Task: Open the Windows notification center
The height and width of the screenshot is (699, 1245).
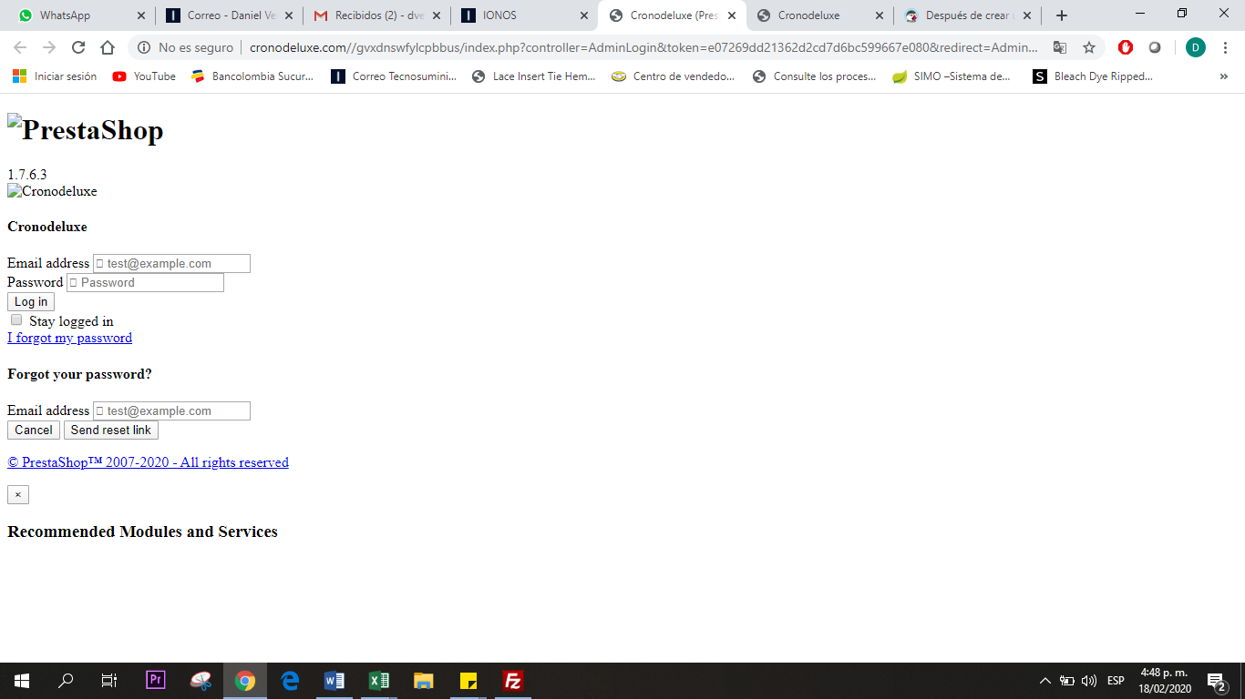Action: tap(1216, 681)
